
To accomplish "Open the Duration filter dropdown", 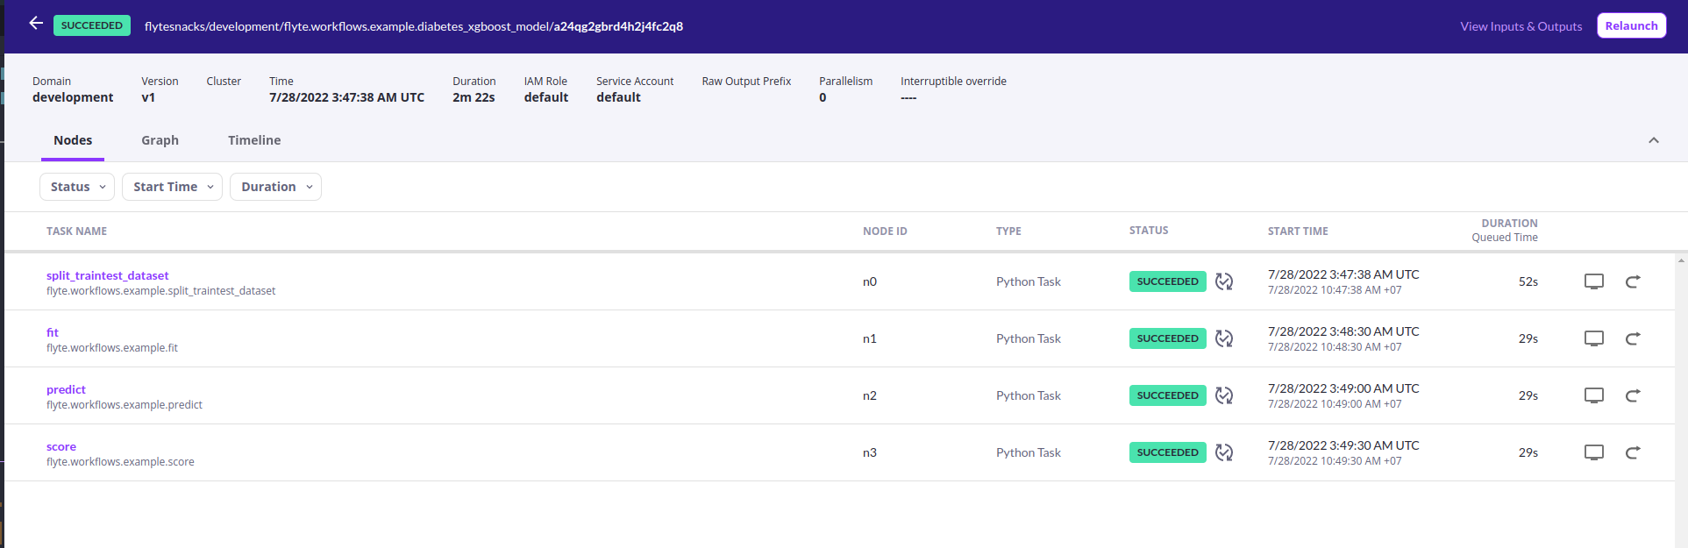I will point(275,187).
